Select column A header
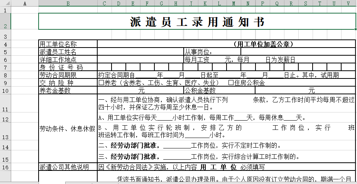 [x=25, y=3]
